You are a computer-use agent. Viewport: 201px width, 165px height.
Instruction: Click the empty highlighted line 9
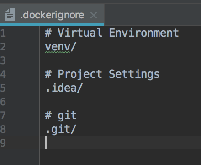point(121,143)
